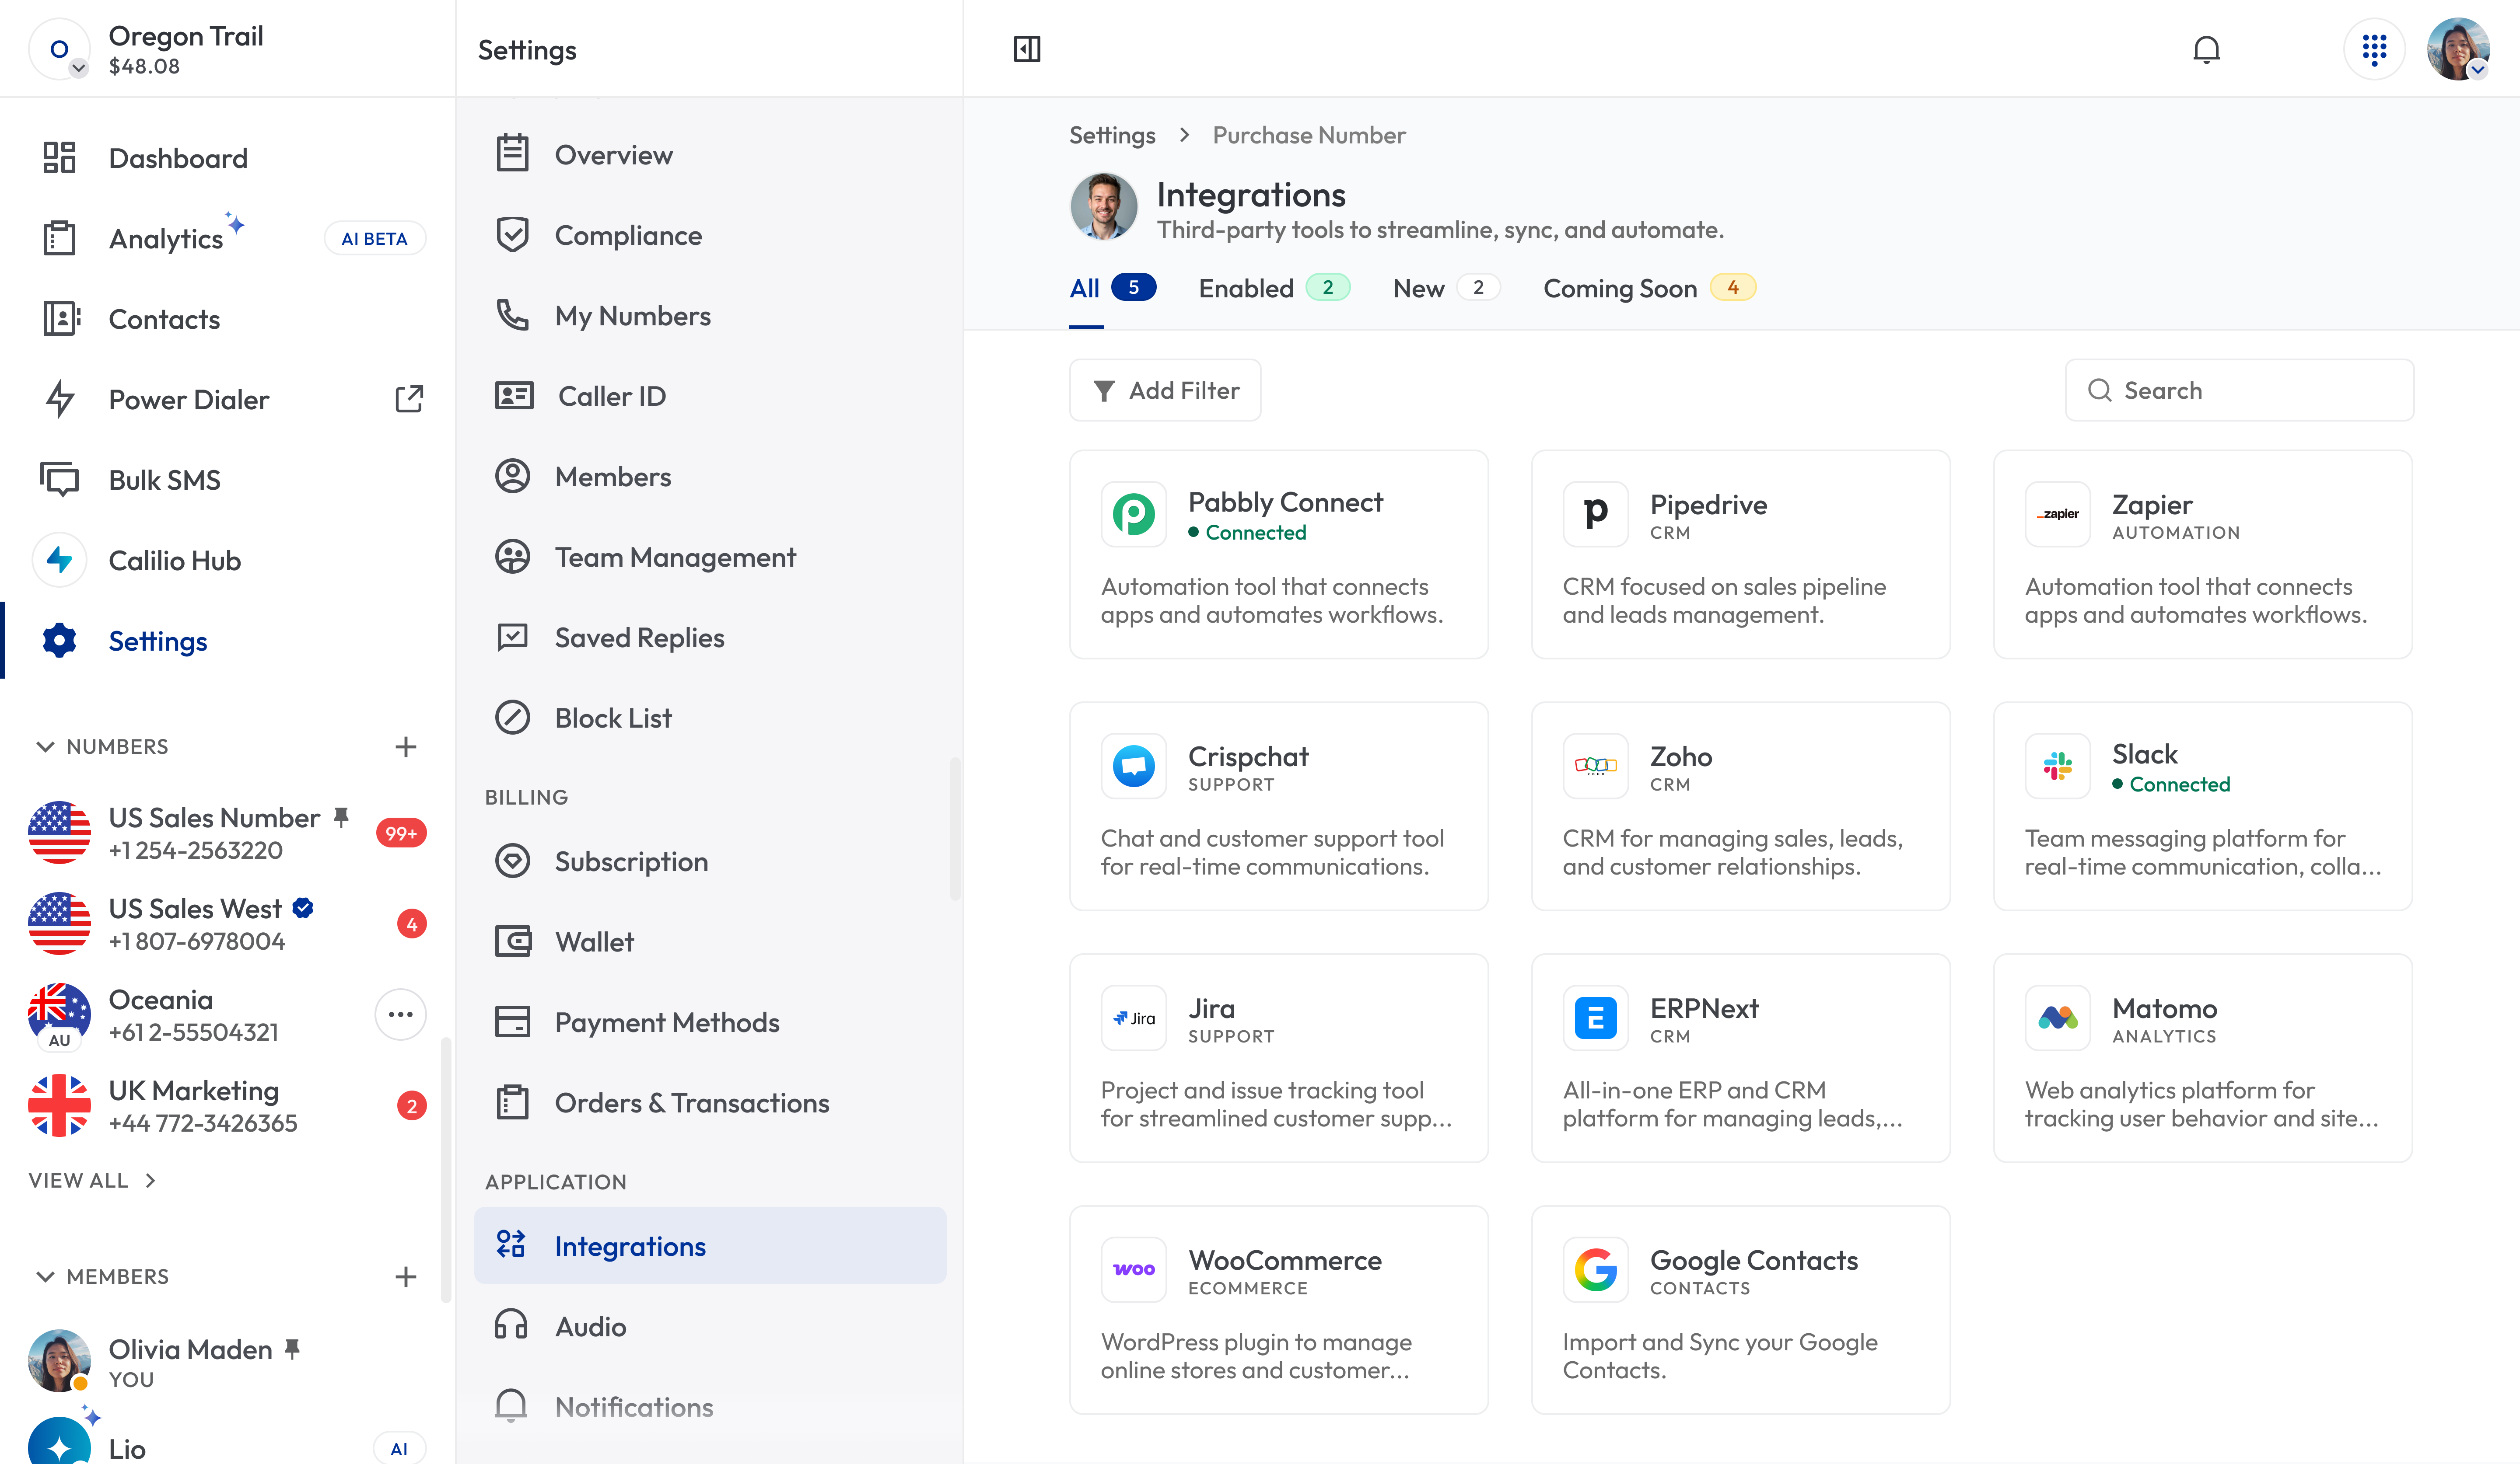
Task: Open Compliance settings page
Action: coord(710,235)
